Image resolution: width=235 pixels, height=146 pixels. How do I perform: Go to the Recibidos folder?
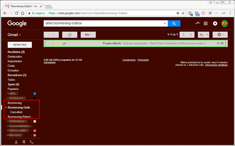(x=16, y=52)
